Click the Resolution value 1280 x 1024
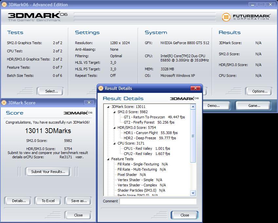 (120, 43)
